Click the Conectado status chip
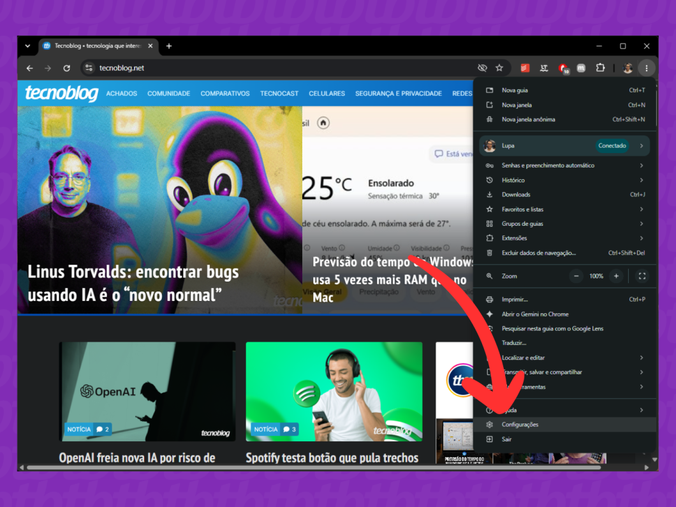Viewport: 676px width, 507px height. [x=612, y=145]
